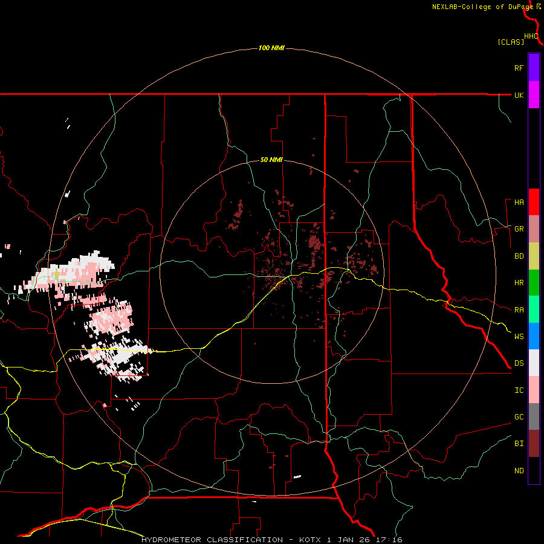The image size is (544, 544).
Task: Click the RF purple legend swatch
Action: click(x=534, y=68)
